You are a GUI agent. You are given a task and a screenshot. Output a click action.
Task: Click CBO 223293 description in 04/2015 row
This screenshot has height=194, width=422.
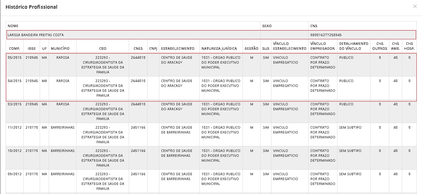(103, 88)
